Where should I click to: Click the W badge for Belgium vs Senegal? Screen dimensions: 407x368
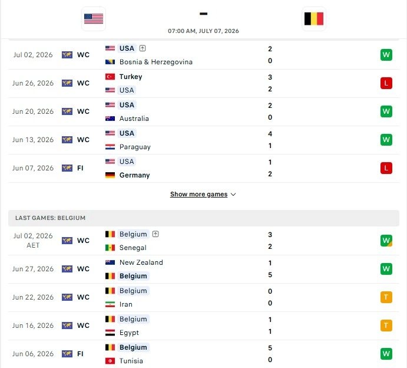click(386, 241)
